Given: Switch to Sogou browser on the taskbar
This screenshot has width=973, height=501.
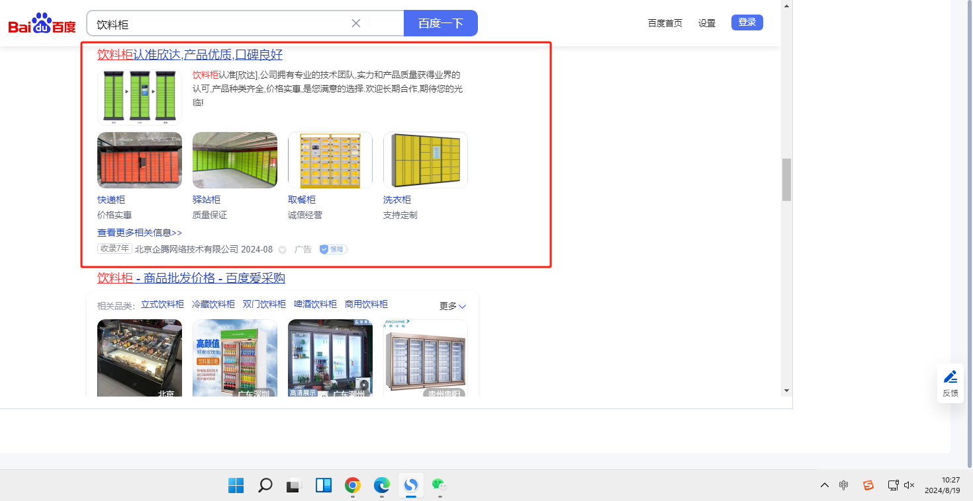Looking at the screenshot, I should point(411,486).
